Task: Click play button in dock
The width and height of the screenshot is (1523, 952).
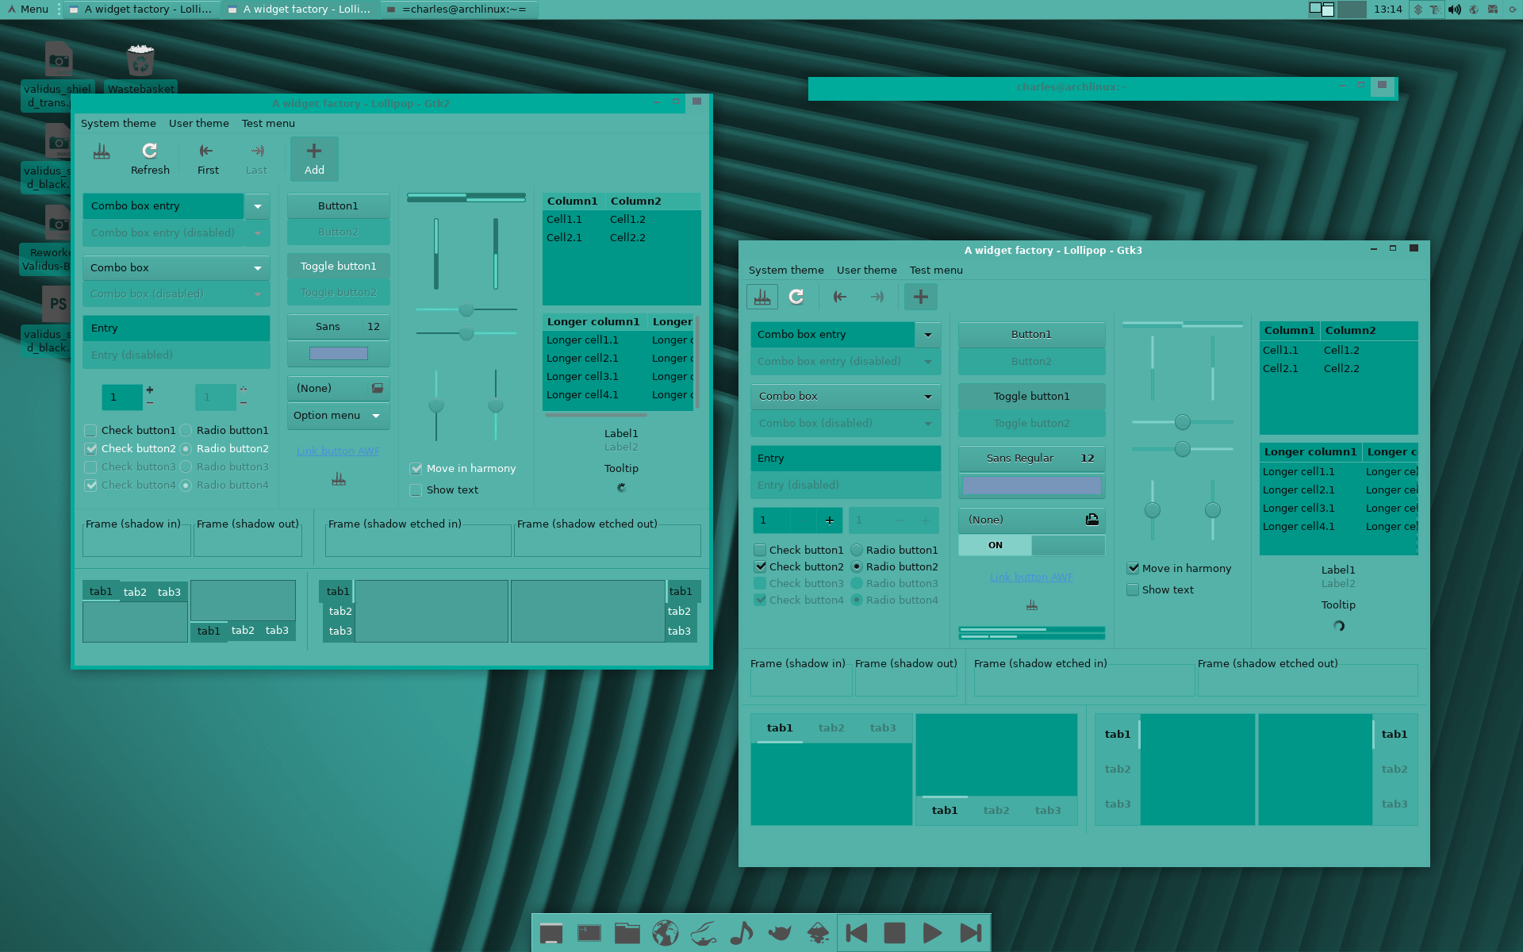Action: 933,933
